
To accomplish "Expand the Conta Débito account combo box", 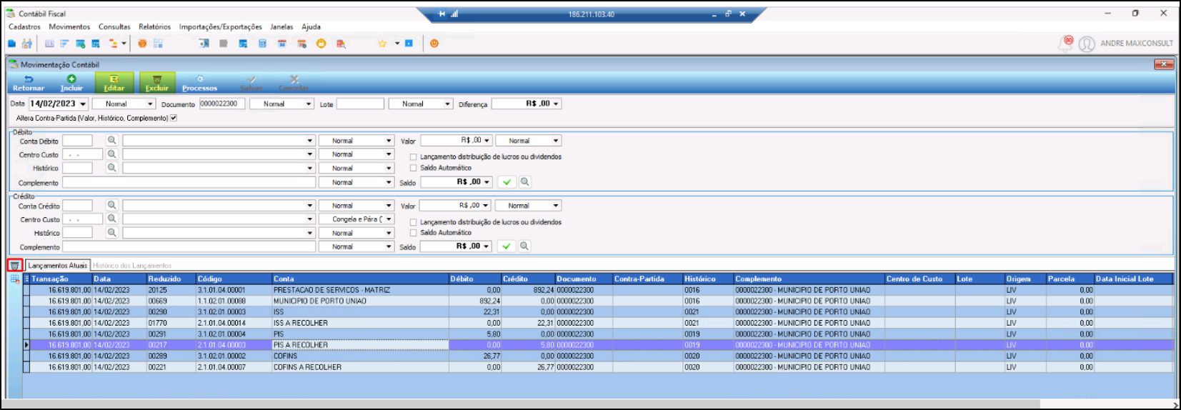I will (x=310, y=141).
